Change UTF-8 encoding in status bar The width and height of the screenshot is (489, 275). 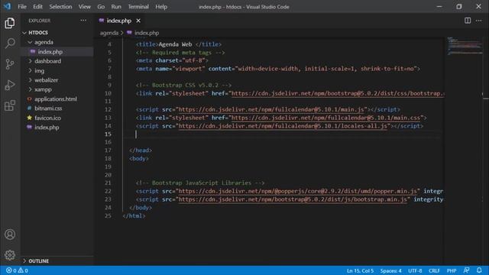(415, 270)
